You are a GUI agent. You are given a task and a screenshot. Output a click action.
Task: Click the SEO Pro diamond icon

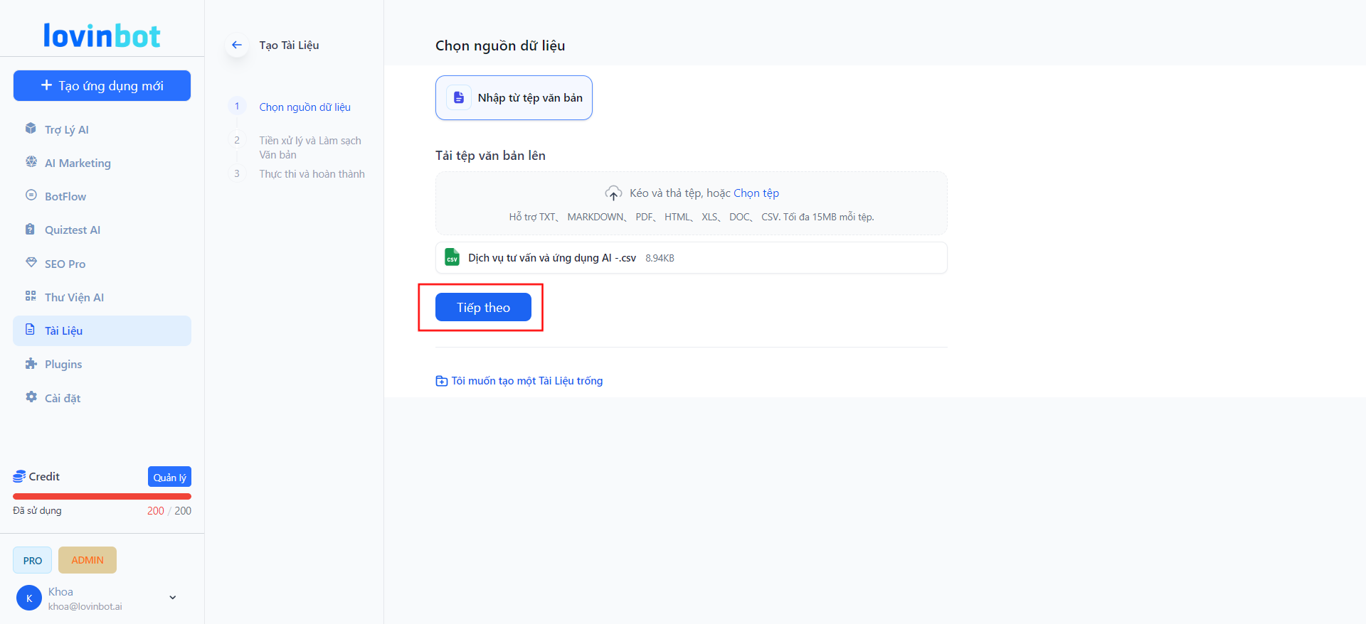click(31, 263)
